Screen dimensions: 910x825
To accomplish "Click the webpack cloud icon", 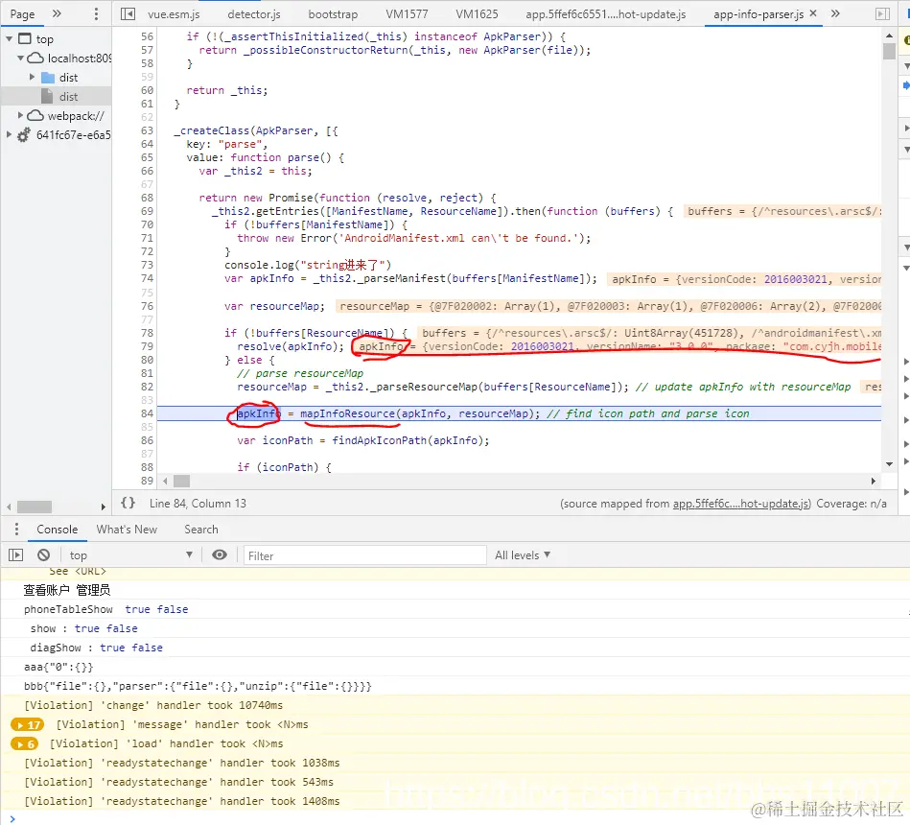I will pyautogui.click(x=35, y=115).
